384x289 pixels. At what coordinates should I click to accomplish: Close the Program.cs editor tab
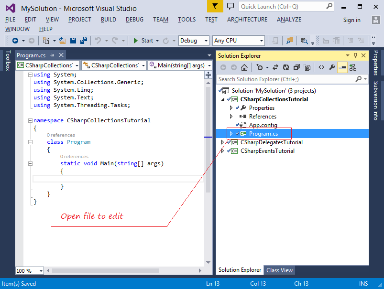[x=61, y=55]
